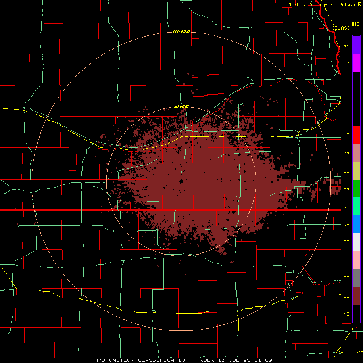Click the 'HA' legend label
Screen dimensions: 363x363
[x=346, y=135]
